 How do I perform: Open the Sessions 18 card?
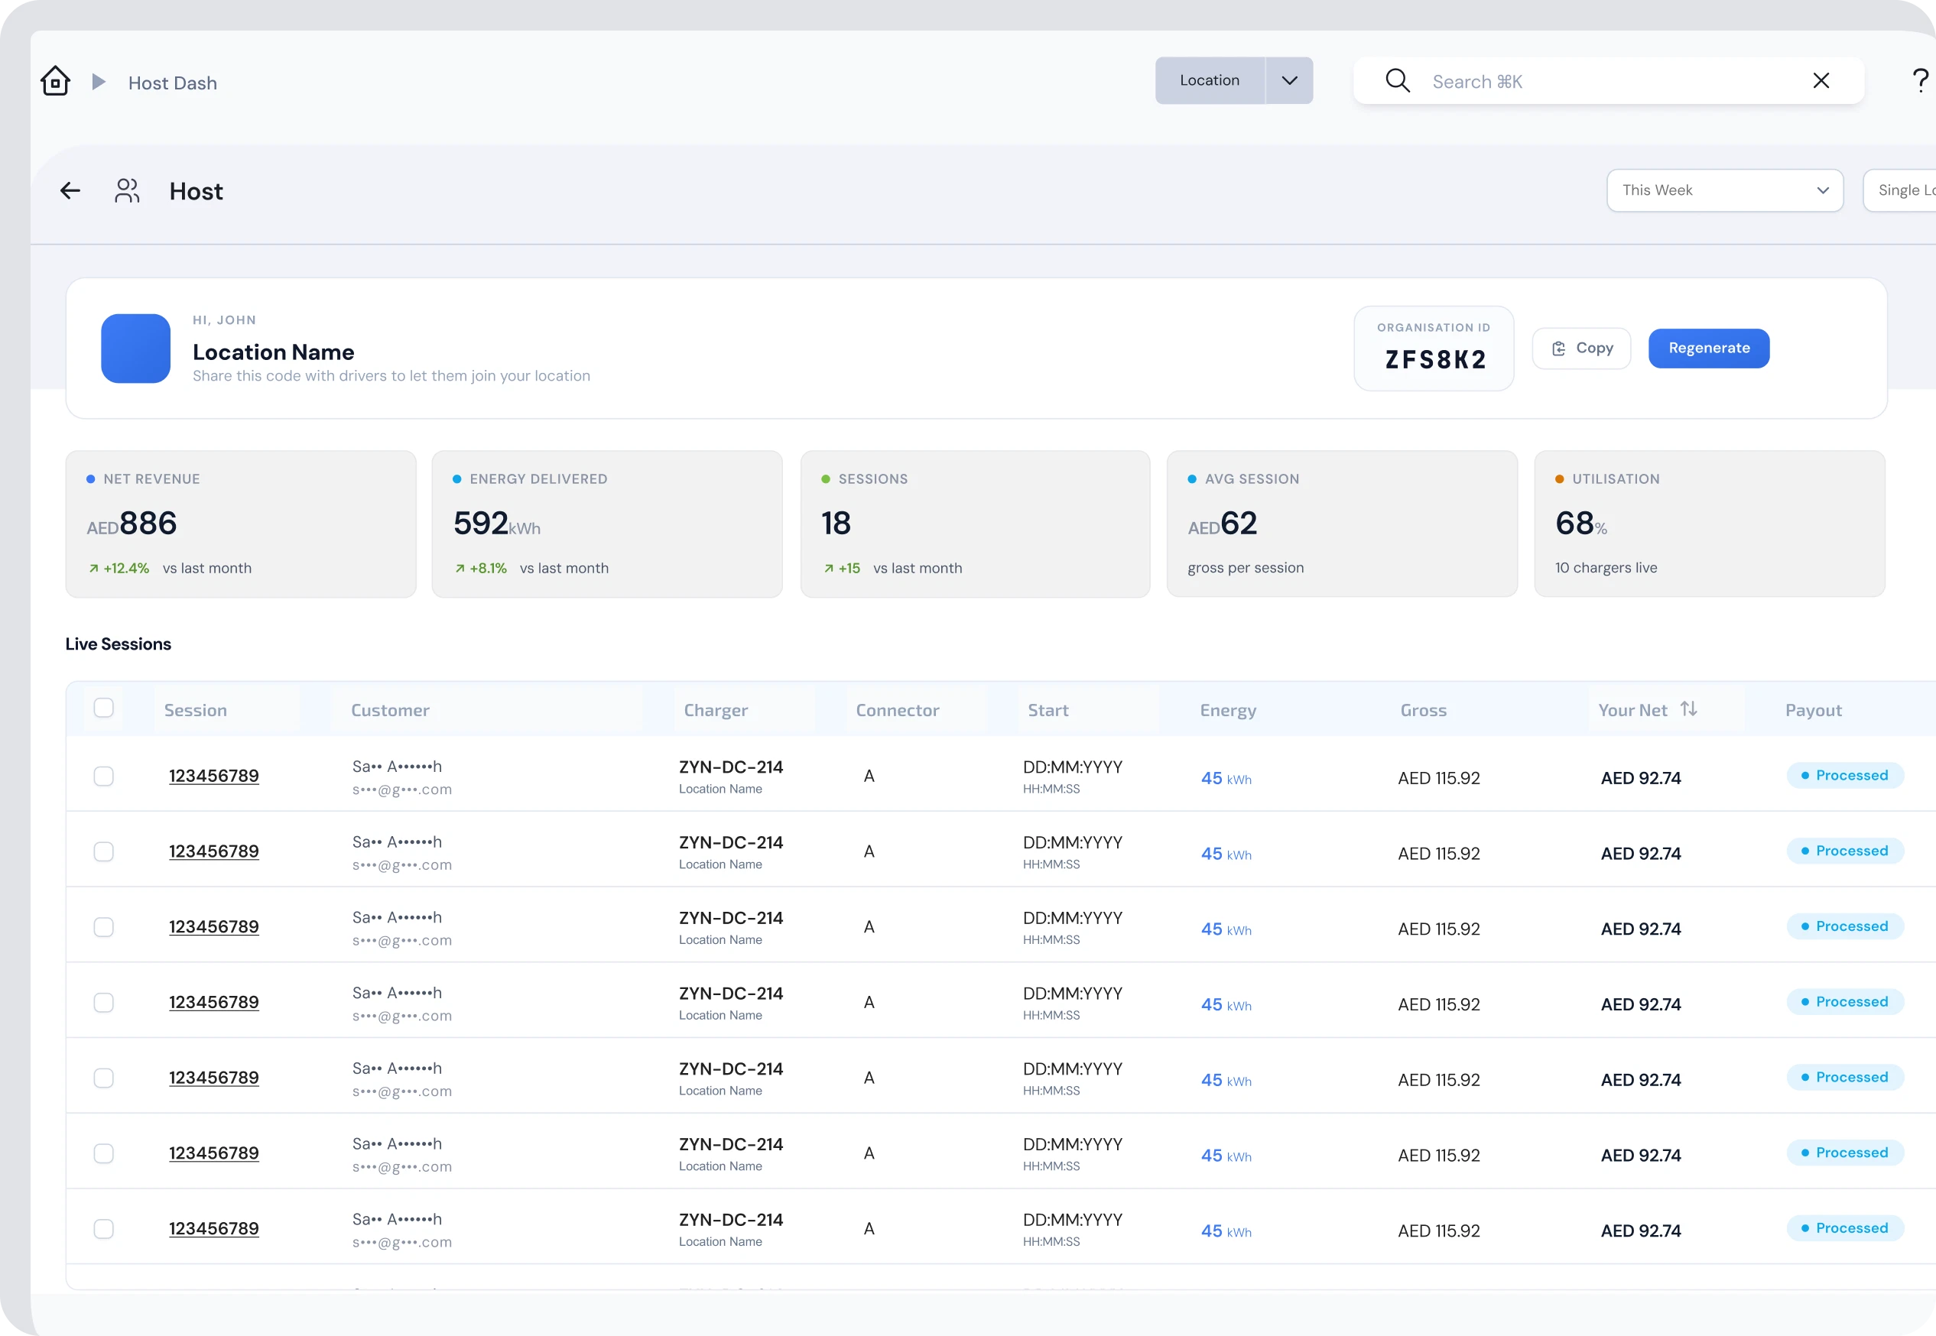[976, 524]
